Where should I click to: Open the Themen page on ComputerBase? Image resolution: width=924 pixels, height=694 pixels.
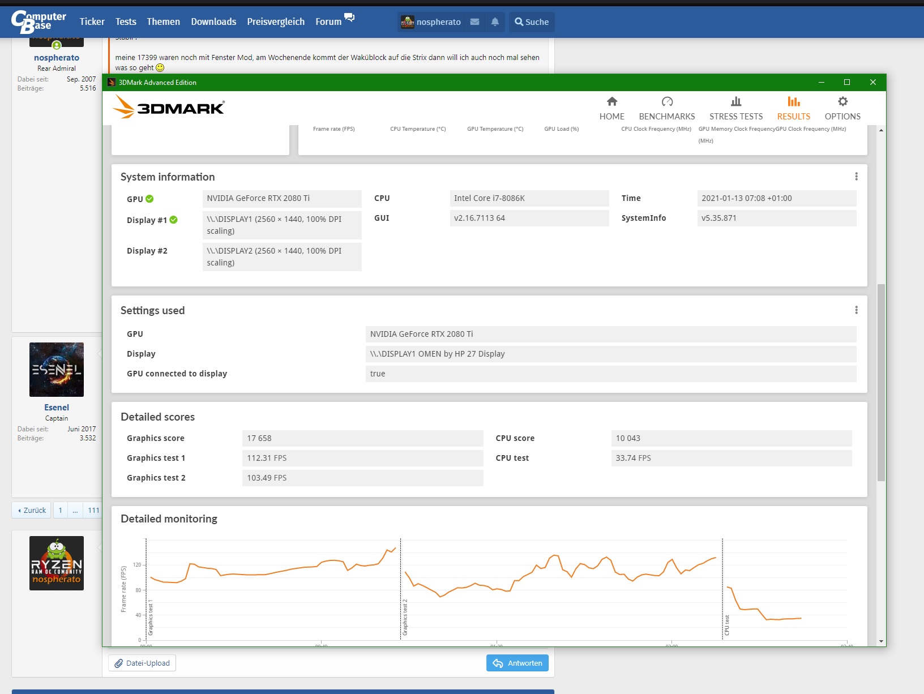click(163, 22)
